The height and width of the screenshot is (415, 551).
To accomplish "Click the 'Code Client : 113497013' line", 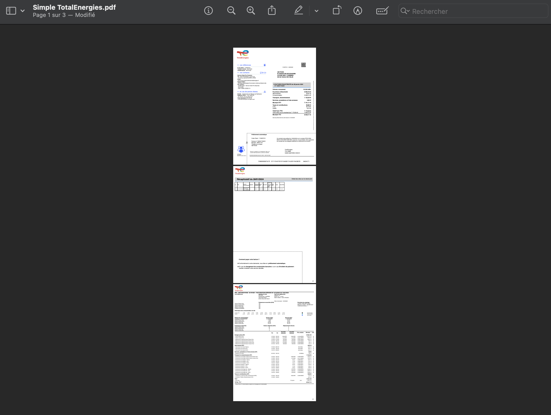I will pyautogui.click(x=258, y=138).
